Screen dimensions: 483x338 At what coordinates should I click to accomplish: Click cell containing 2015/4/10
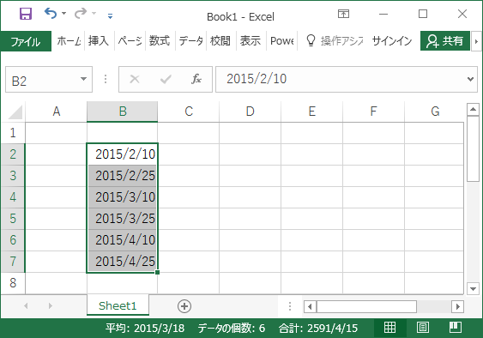(123, 240)
